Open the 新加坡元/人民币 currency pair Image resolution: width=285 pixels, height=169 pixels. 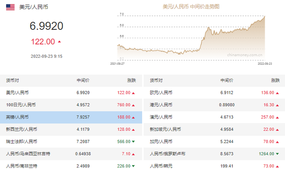click(x=214, y=129)
